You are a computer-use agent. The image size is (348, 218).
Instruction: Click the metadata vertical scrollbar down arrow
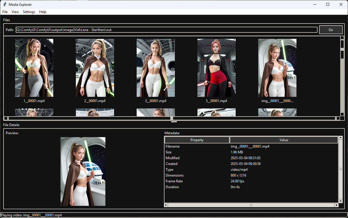point(340,201)
